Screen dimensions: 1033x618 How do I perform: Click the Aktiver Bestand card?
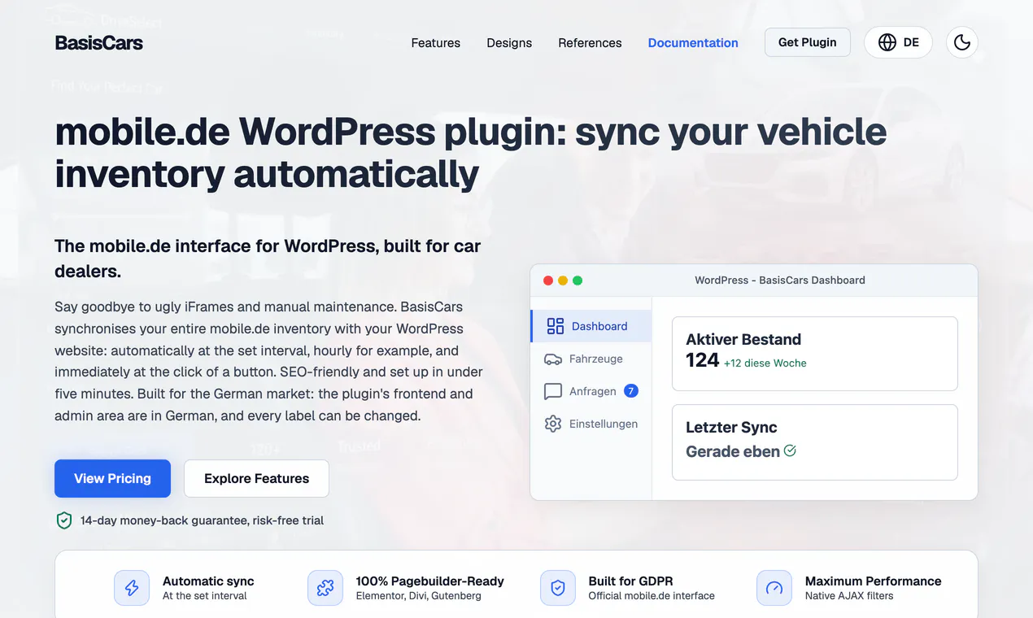coord(815,354)
